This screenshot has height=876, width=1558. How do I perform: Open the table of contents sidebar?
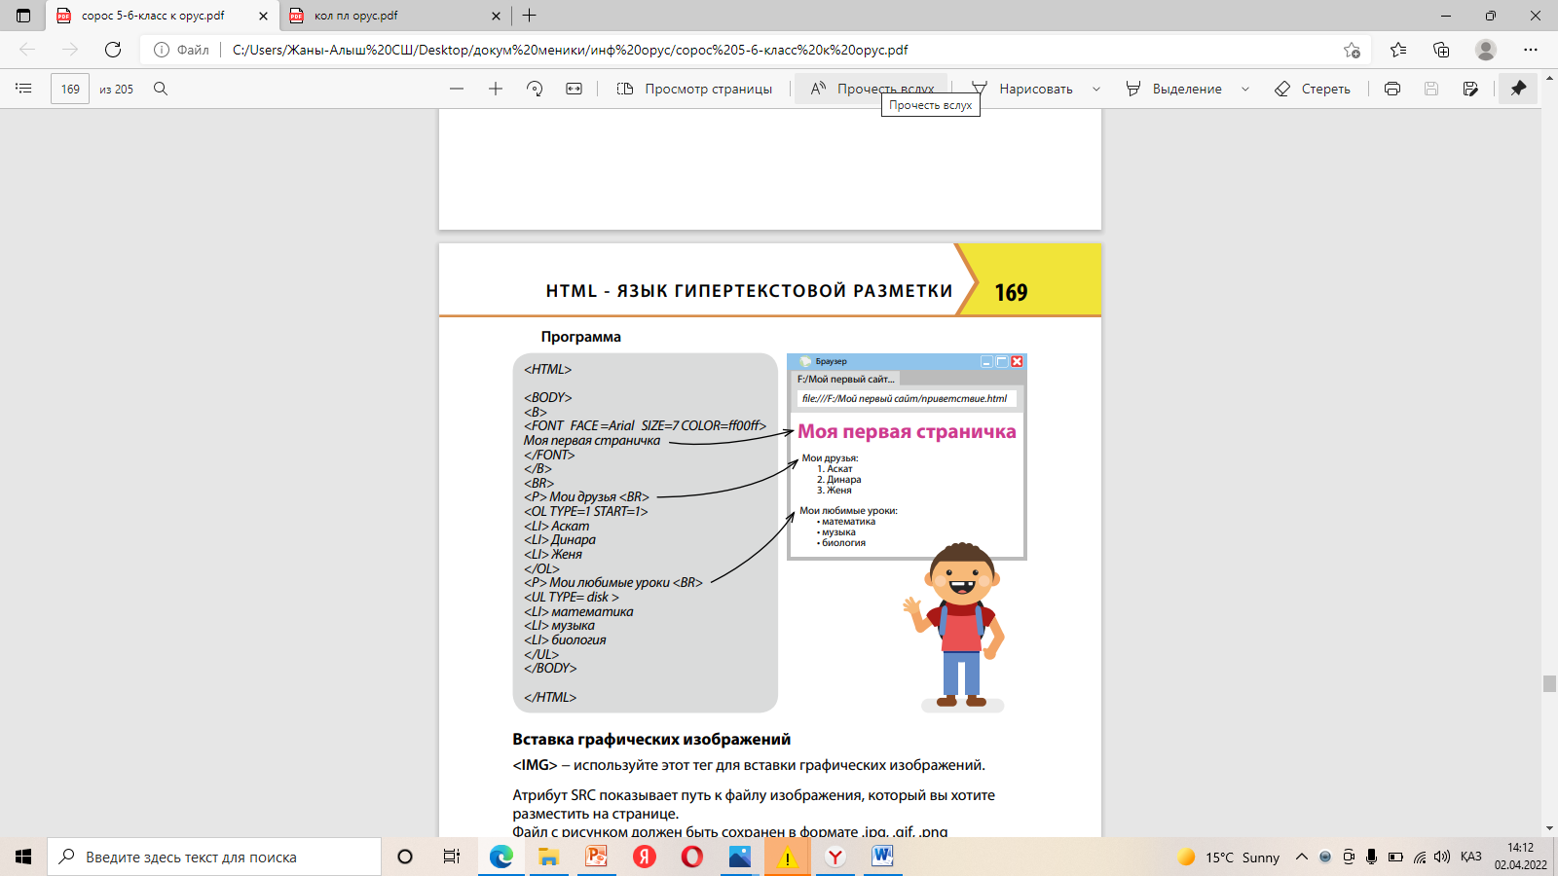[x=23, y=89]
